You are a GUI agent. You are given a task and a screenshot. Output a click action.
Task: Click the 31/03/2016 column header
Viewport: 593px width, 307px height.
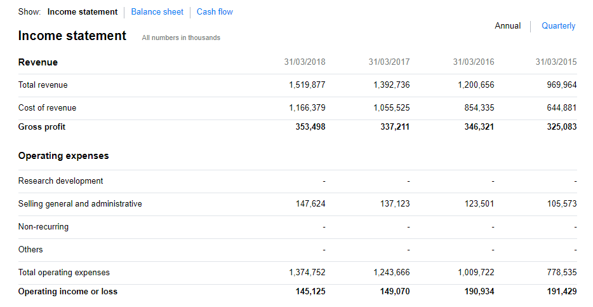pyautogui.click(x=474, y=62)
